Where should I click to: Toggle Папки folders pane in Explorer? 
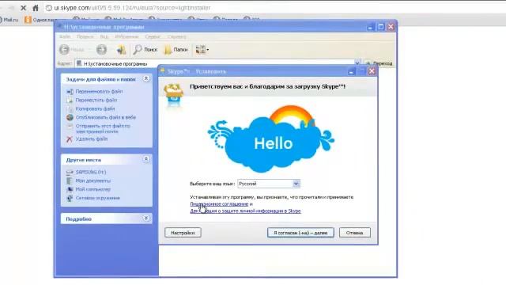[176, 49]
